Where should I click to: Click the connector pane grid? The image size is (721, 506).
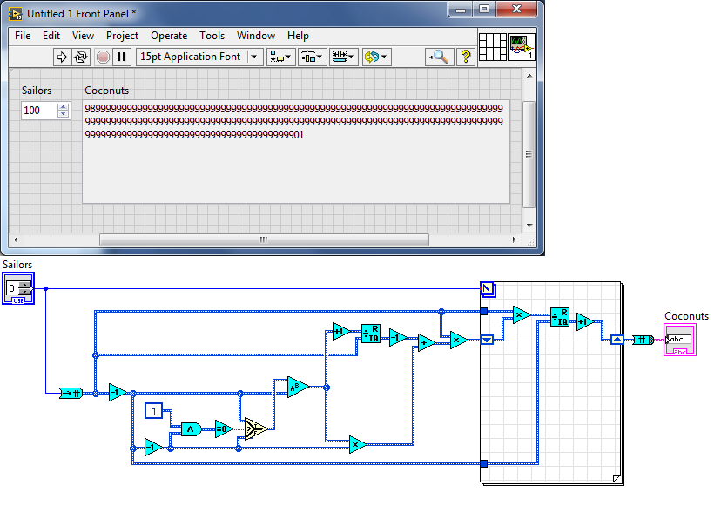pos(493,47)
